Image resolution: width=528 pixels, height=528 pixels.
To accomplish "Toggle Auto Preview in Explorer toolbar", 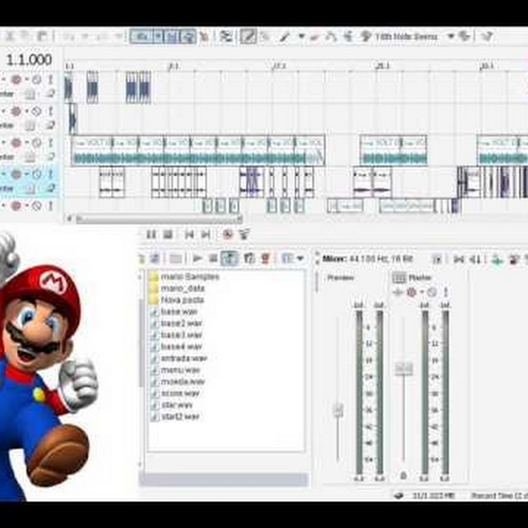I will coord(229,258).
